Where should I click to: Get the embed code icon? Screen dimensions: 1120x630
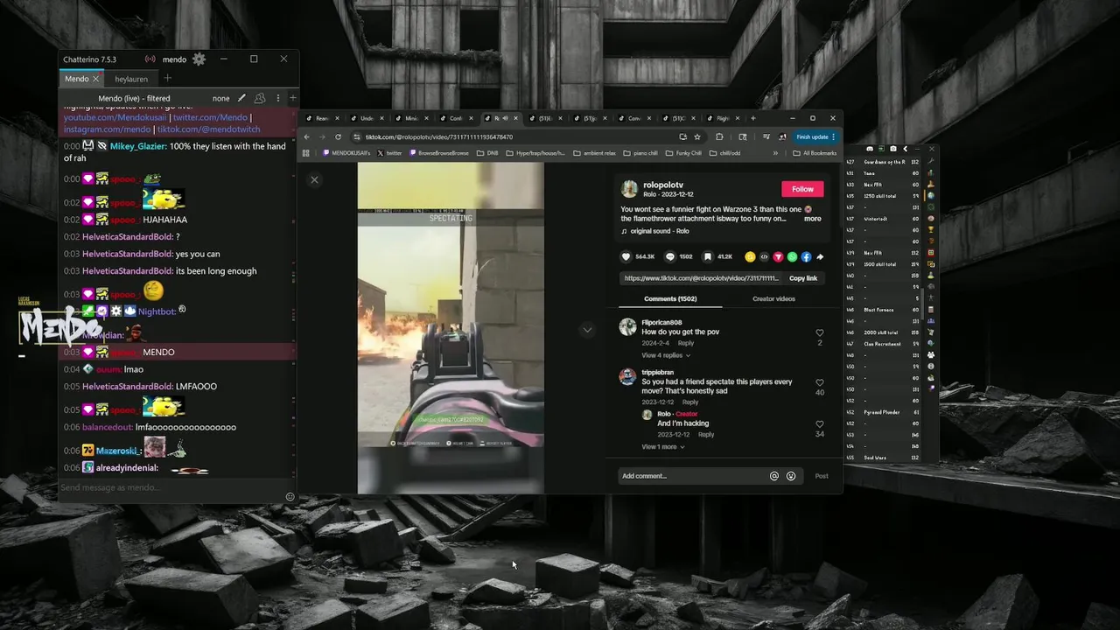764,257
